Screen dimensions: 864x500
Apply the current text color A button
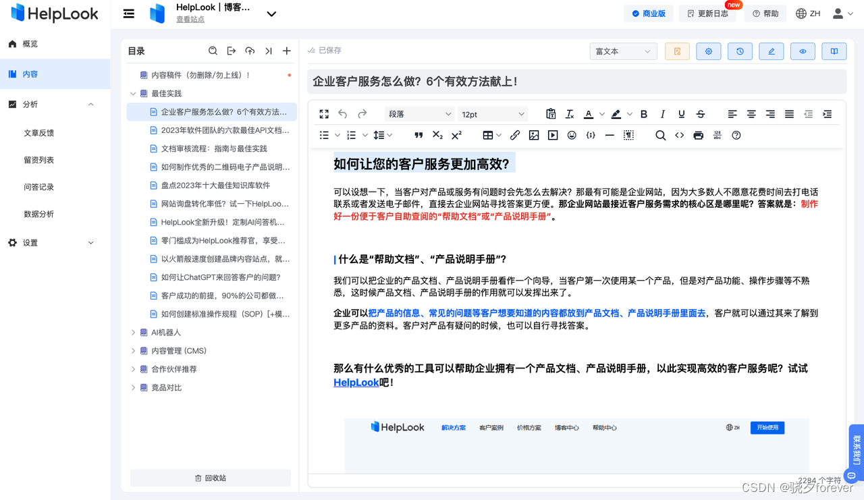[589, 114]
